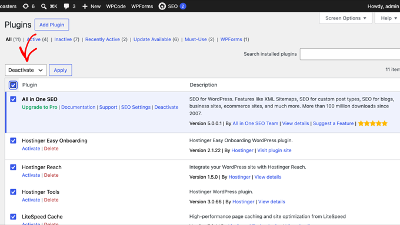
Task: Open the All in One SEO Team author link
Action: pyautogui.click(x=255, y=123)
